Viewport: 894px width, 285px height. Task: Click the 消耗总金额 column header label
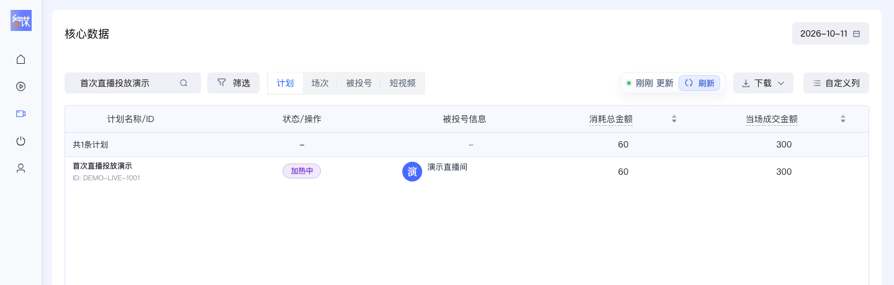(x=611, y=119)
